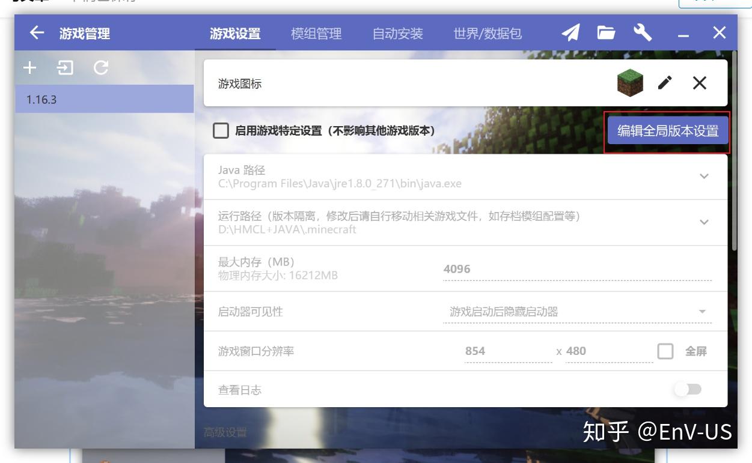Add a new game version with plus icon

29,68
